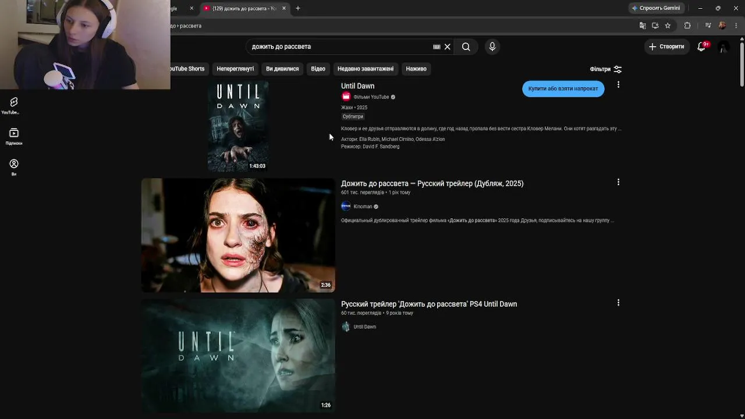Click the Until Dawn channel avatar
The image size is (745, 419).
[x=346, y=326]
